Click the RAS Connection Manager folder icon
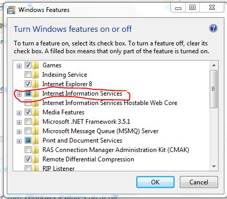This screenshot has width=227, height=199. (x=36, y=150)
